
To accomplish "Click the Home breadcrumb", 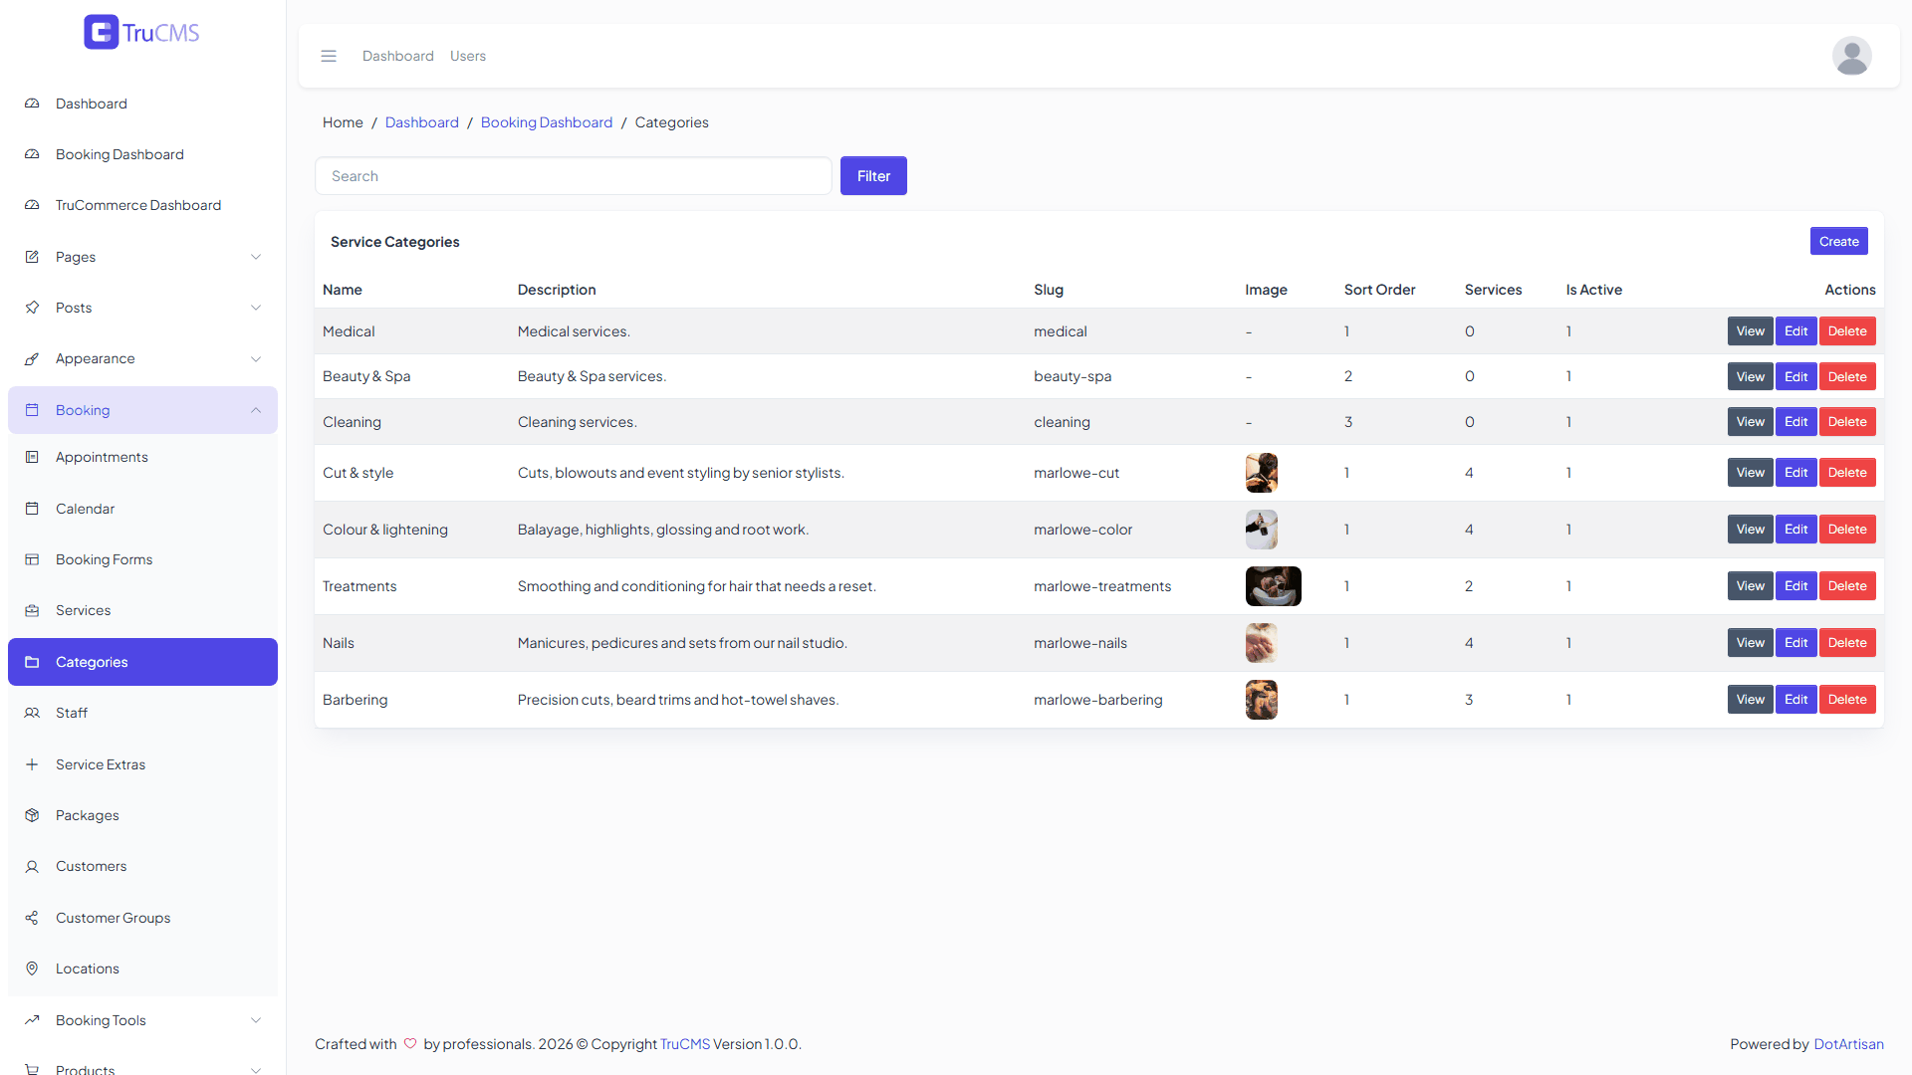I will (343, 122).
